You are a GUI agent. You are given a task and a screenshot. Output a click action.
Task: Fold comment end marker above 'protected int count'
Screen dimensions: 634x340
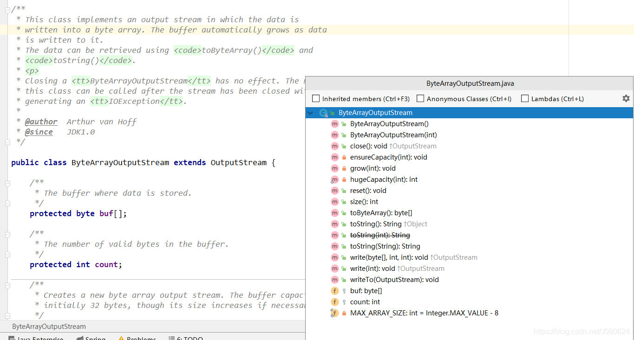(7, 254)
